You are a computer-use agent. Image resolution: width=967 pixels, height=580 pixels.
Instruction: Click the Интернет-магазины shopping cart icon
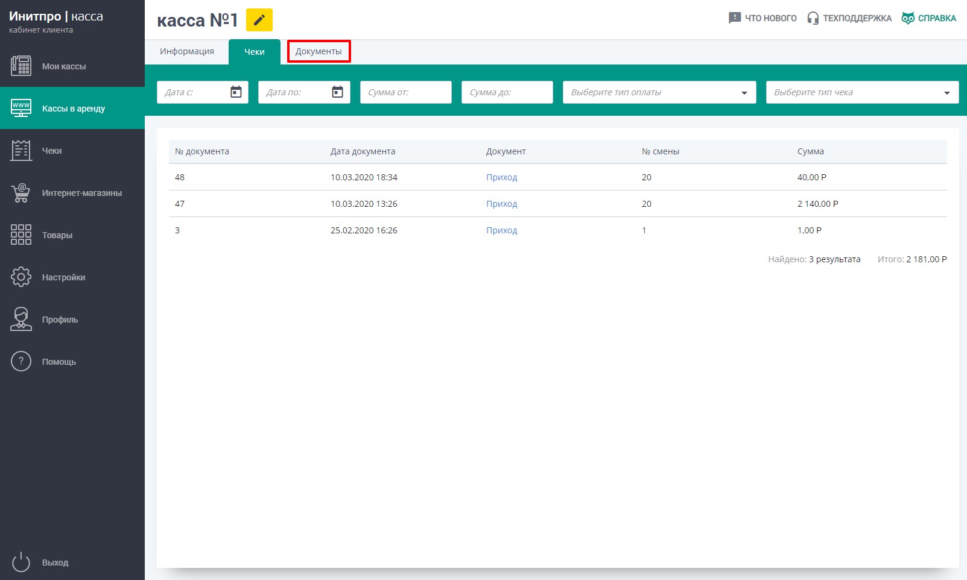pyautogui.click(x=21, y=192)
